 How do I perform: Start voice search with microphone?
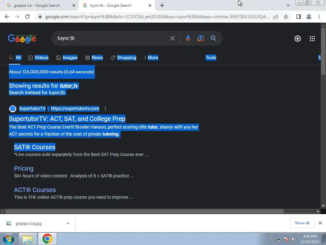(188, 38)
